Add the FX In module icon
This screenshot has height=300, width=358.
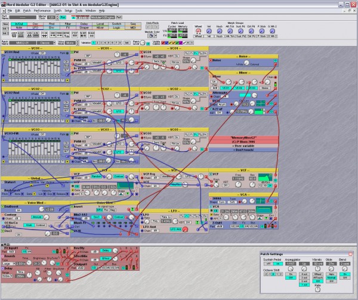45,35
